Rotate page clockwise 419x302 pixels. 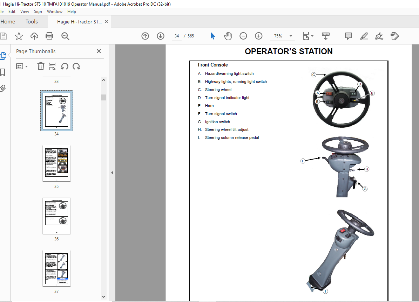coord(76,66)
